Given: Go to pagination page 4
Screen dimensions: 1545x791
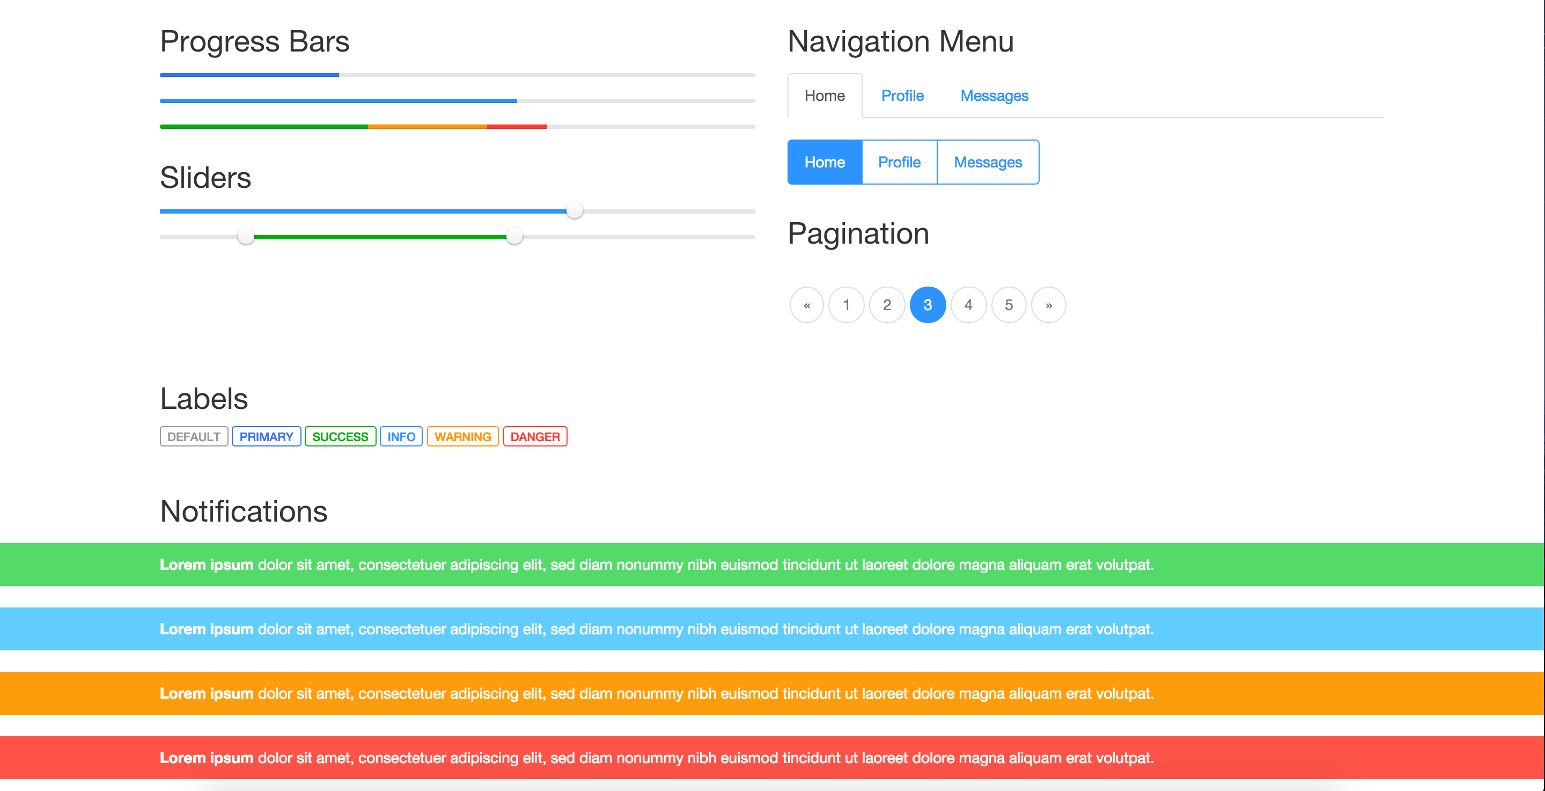Looking at the screenshot, I should tap(968, 305).
